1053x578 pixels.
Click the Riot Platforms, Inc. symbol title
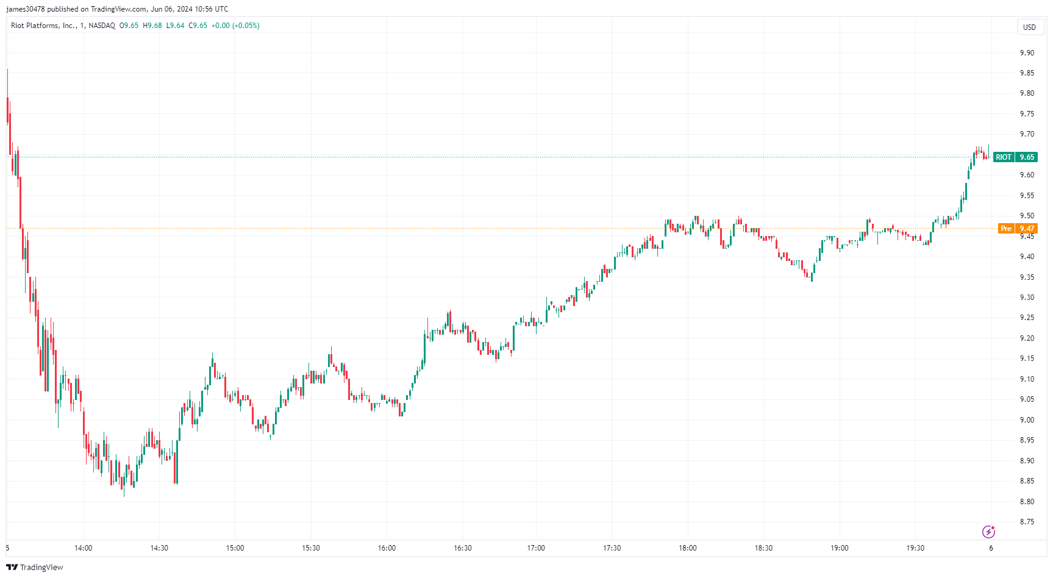pyautogui.click(x=44, y=26)
